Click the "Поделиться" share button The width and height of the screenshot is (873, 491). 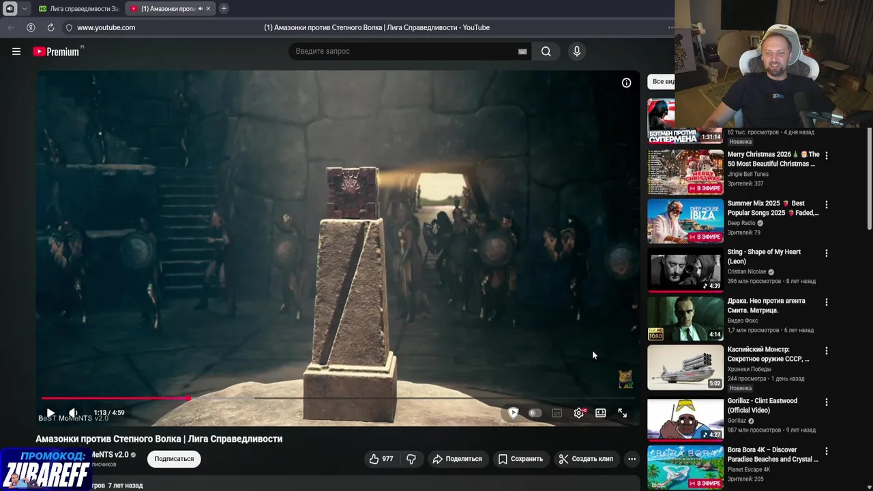[x=457, y=459]
